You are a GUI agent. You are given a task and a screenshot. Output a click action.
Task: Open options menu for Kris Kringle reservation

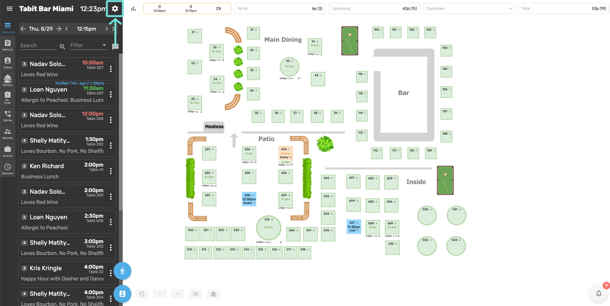111,273
